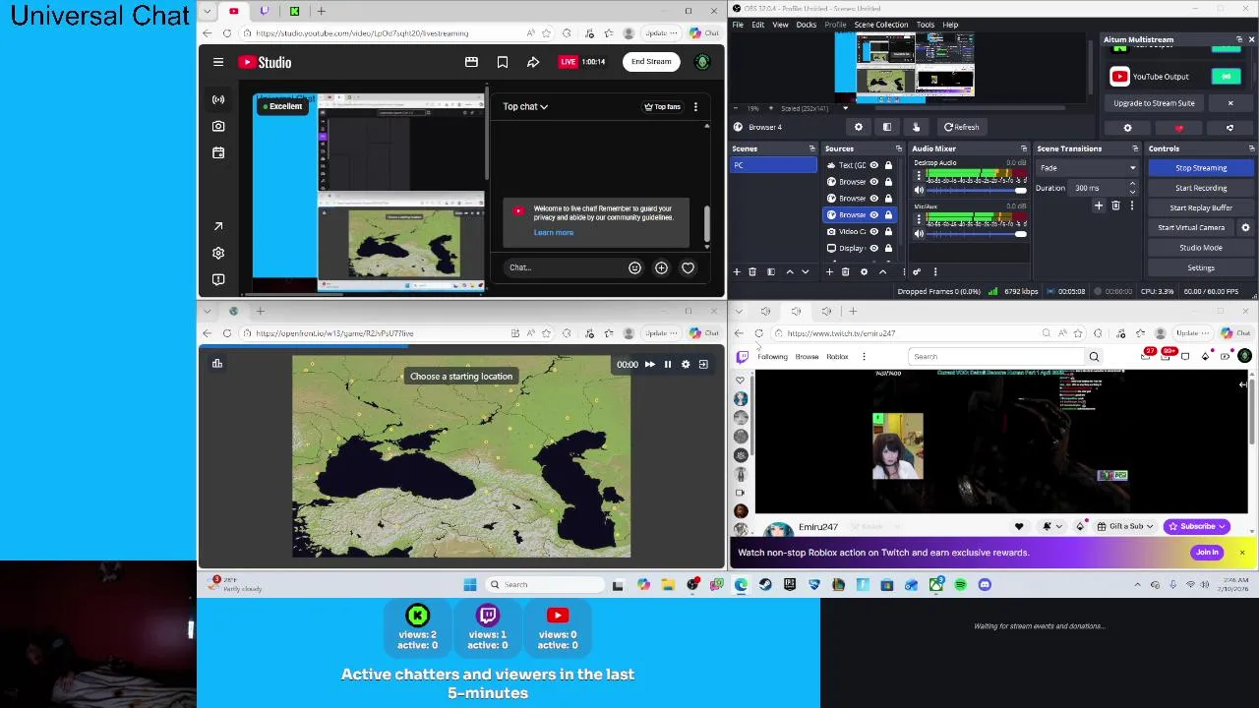Open Learn more link in YouTube chat
Viewport: 1259px width, 708px height.
coord(554,233)
